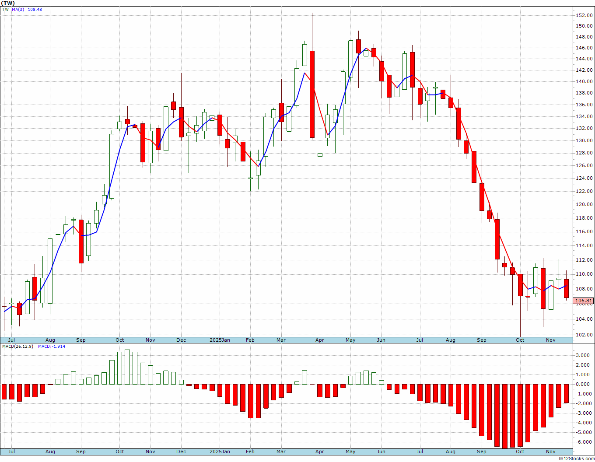Image resolution: width=595 pixels, height=462 pixels.
Task: Click the 110.00 price axis label
Action: 584,274
